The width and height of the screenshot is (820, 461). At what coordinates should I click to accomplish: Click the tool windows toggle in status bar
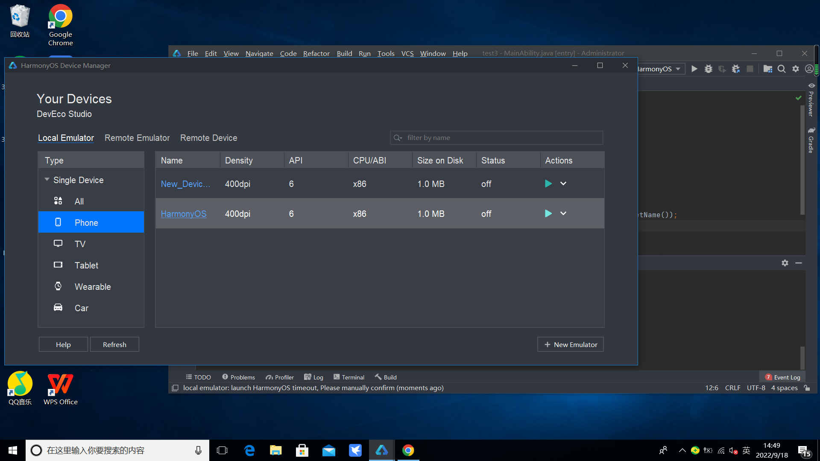[175, 388]
